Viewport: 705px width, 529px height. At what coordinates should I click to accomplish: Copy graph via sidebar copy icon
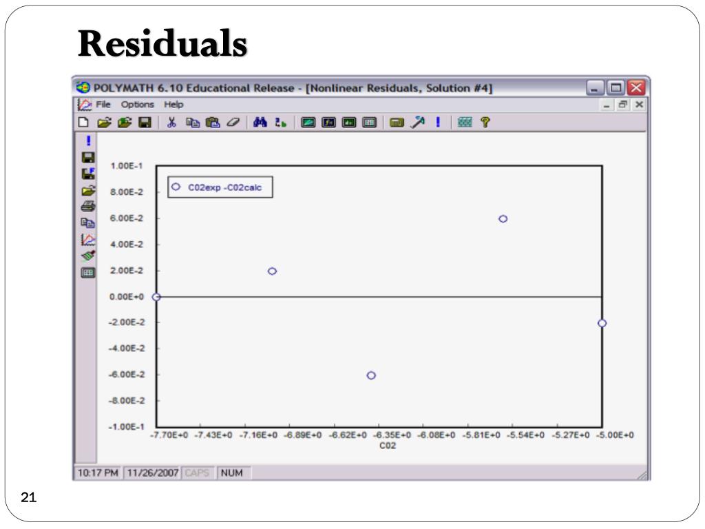pyautogui.click(x=87, y=223)
